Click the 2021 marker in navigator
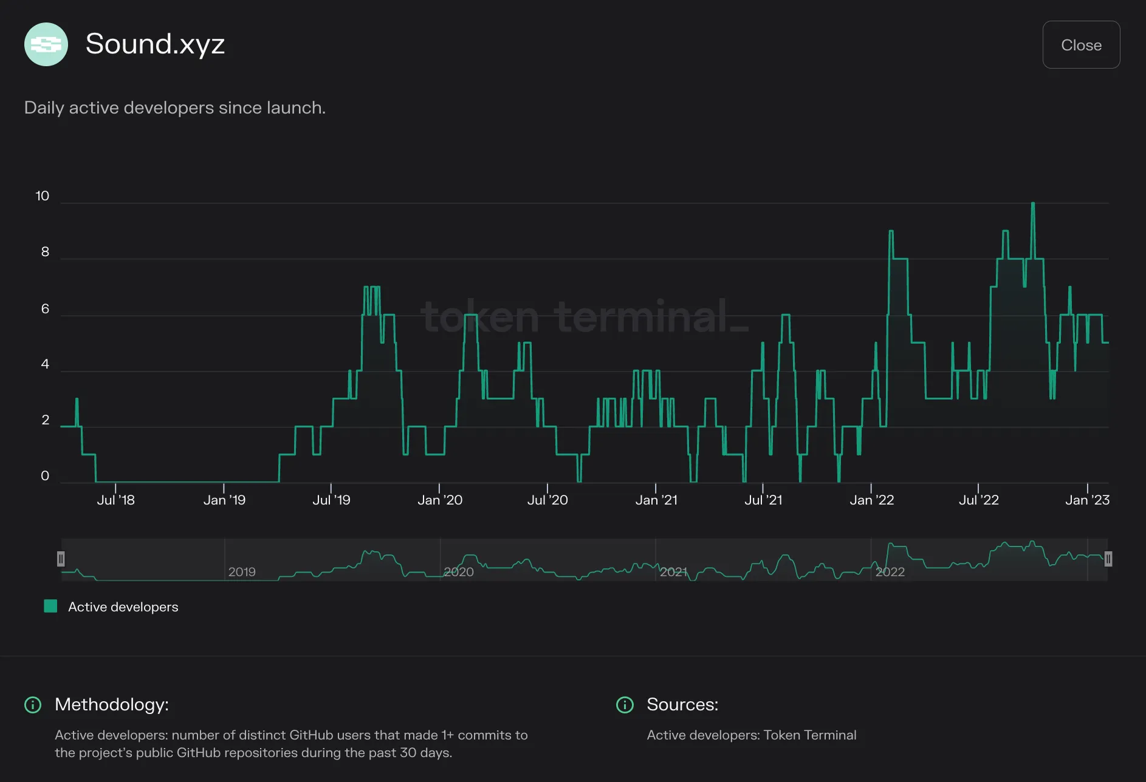 673,572
